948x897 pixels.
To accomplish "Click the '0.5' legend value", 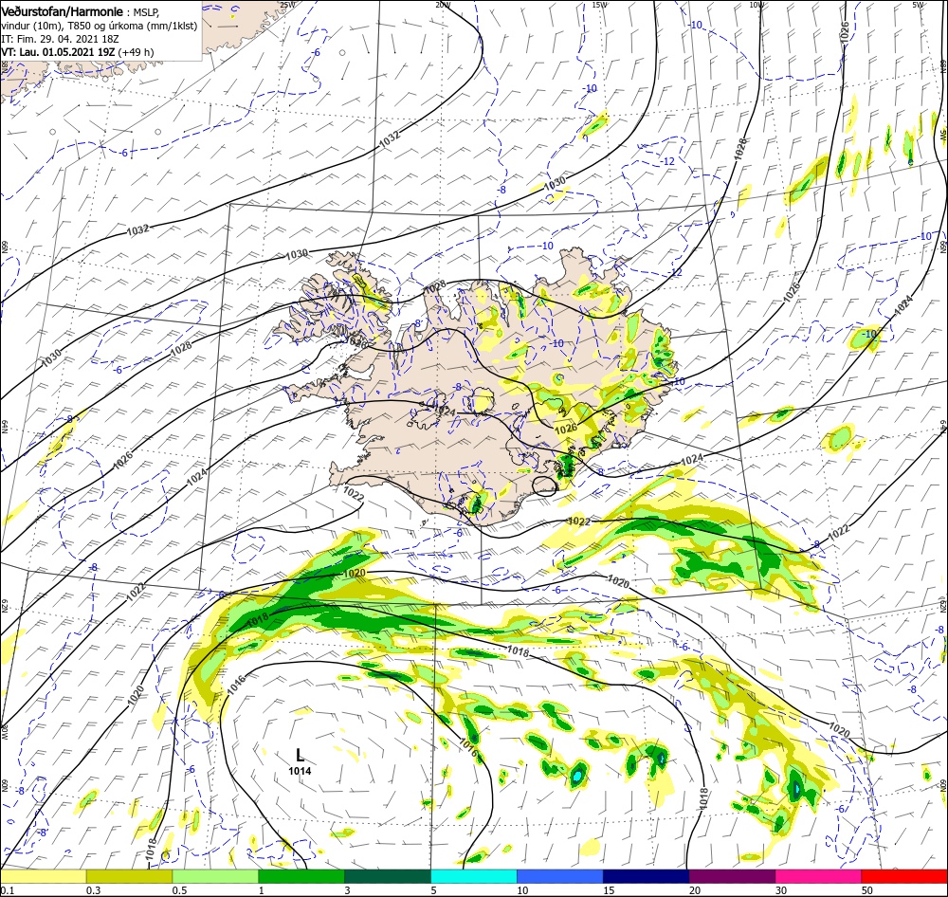I will coord(179,890).
